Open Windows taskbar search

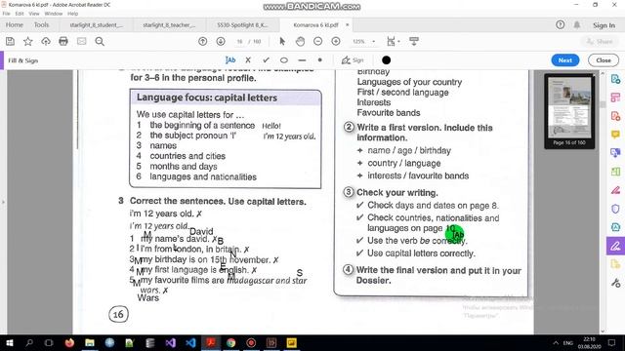[29, 342]
